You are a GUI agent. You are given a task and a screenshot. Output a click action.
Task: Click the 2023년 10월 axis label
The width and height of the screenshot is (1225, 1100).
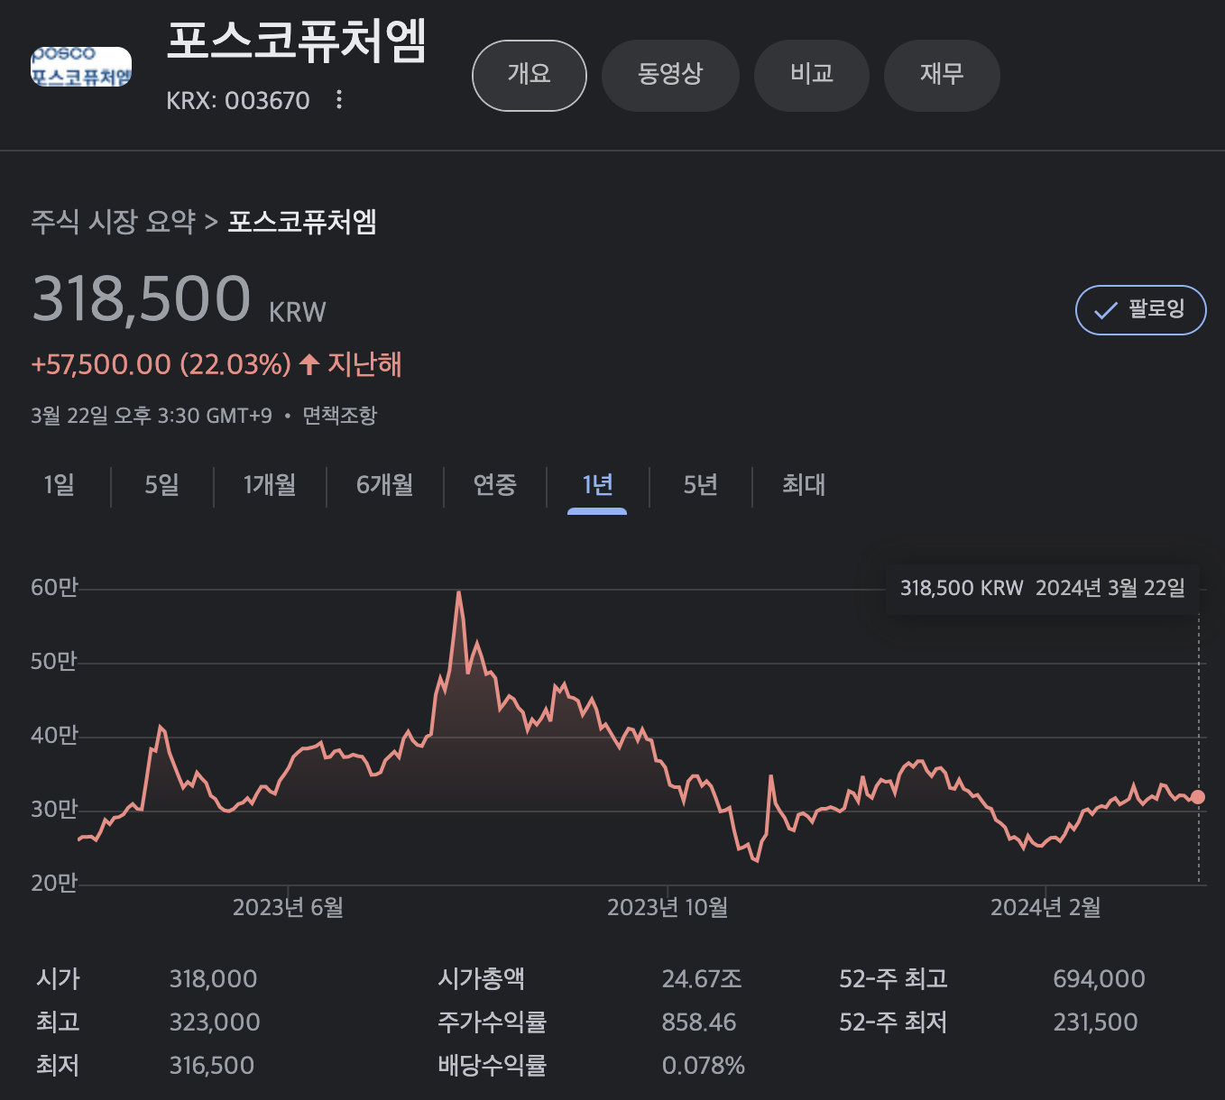click(668, 907)
